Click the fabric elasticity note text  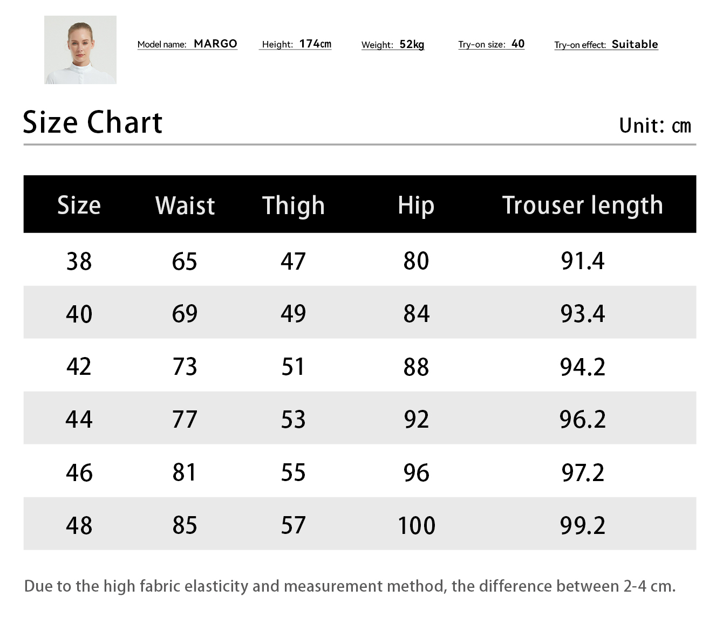(x=350, y=586)
